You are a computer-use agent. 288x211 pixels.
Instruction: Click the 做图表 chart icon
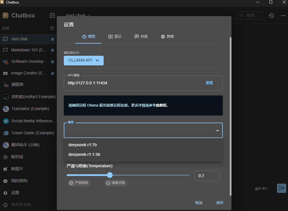[6, 85]
